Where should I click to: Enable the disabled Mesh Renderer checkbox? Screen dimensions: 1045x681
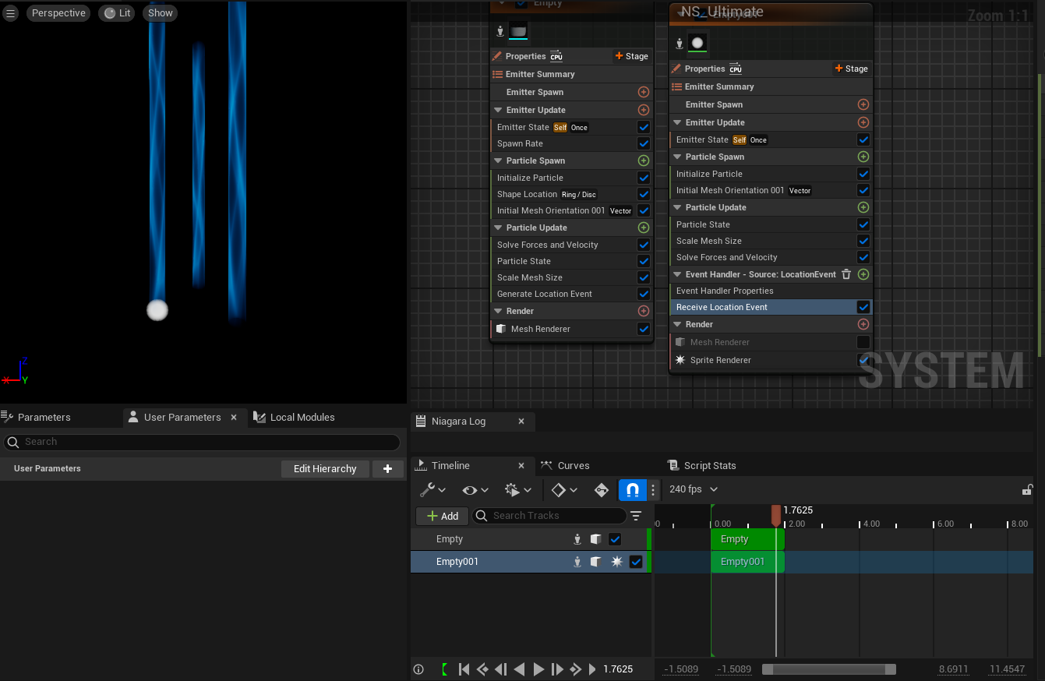pyautogui.click(x=863, y=342)
